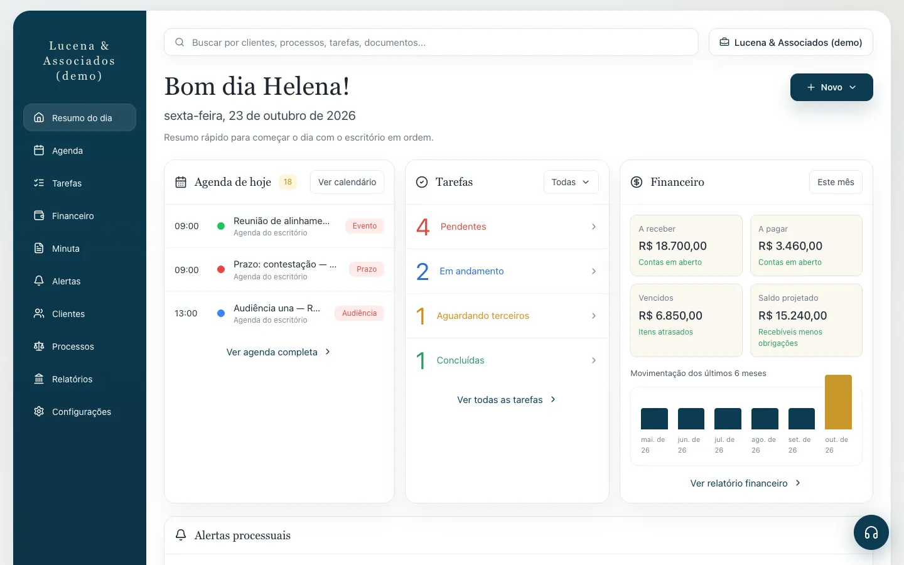Open the Este mês period filter
904x565 pixels.
point(836,182)
